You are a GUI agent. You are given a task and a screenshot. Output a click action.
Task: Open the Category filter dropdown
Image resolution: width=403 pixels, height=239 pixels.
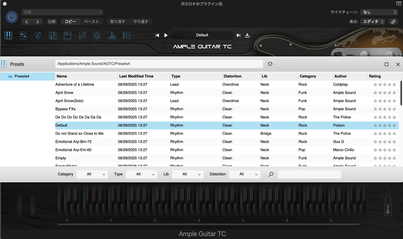92,174
